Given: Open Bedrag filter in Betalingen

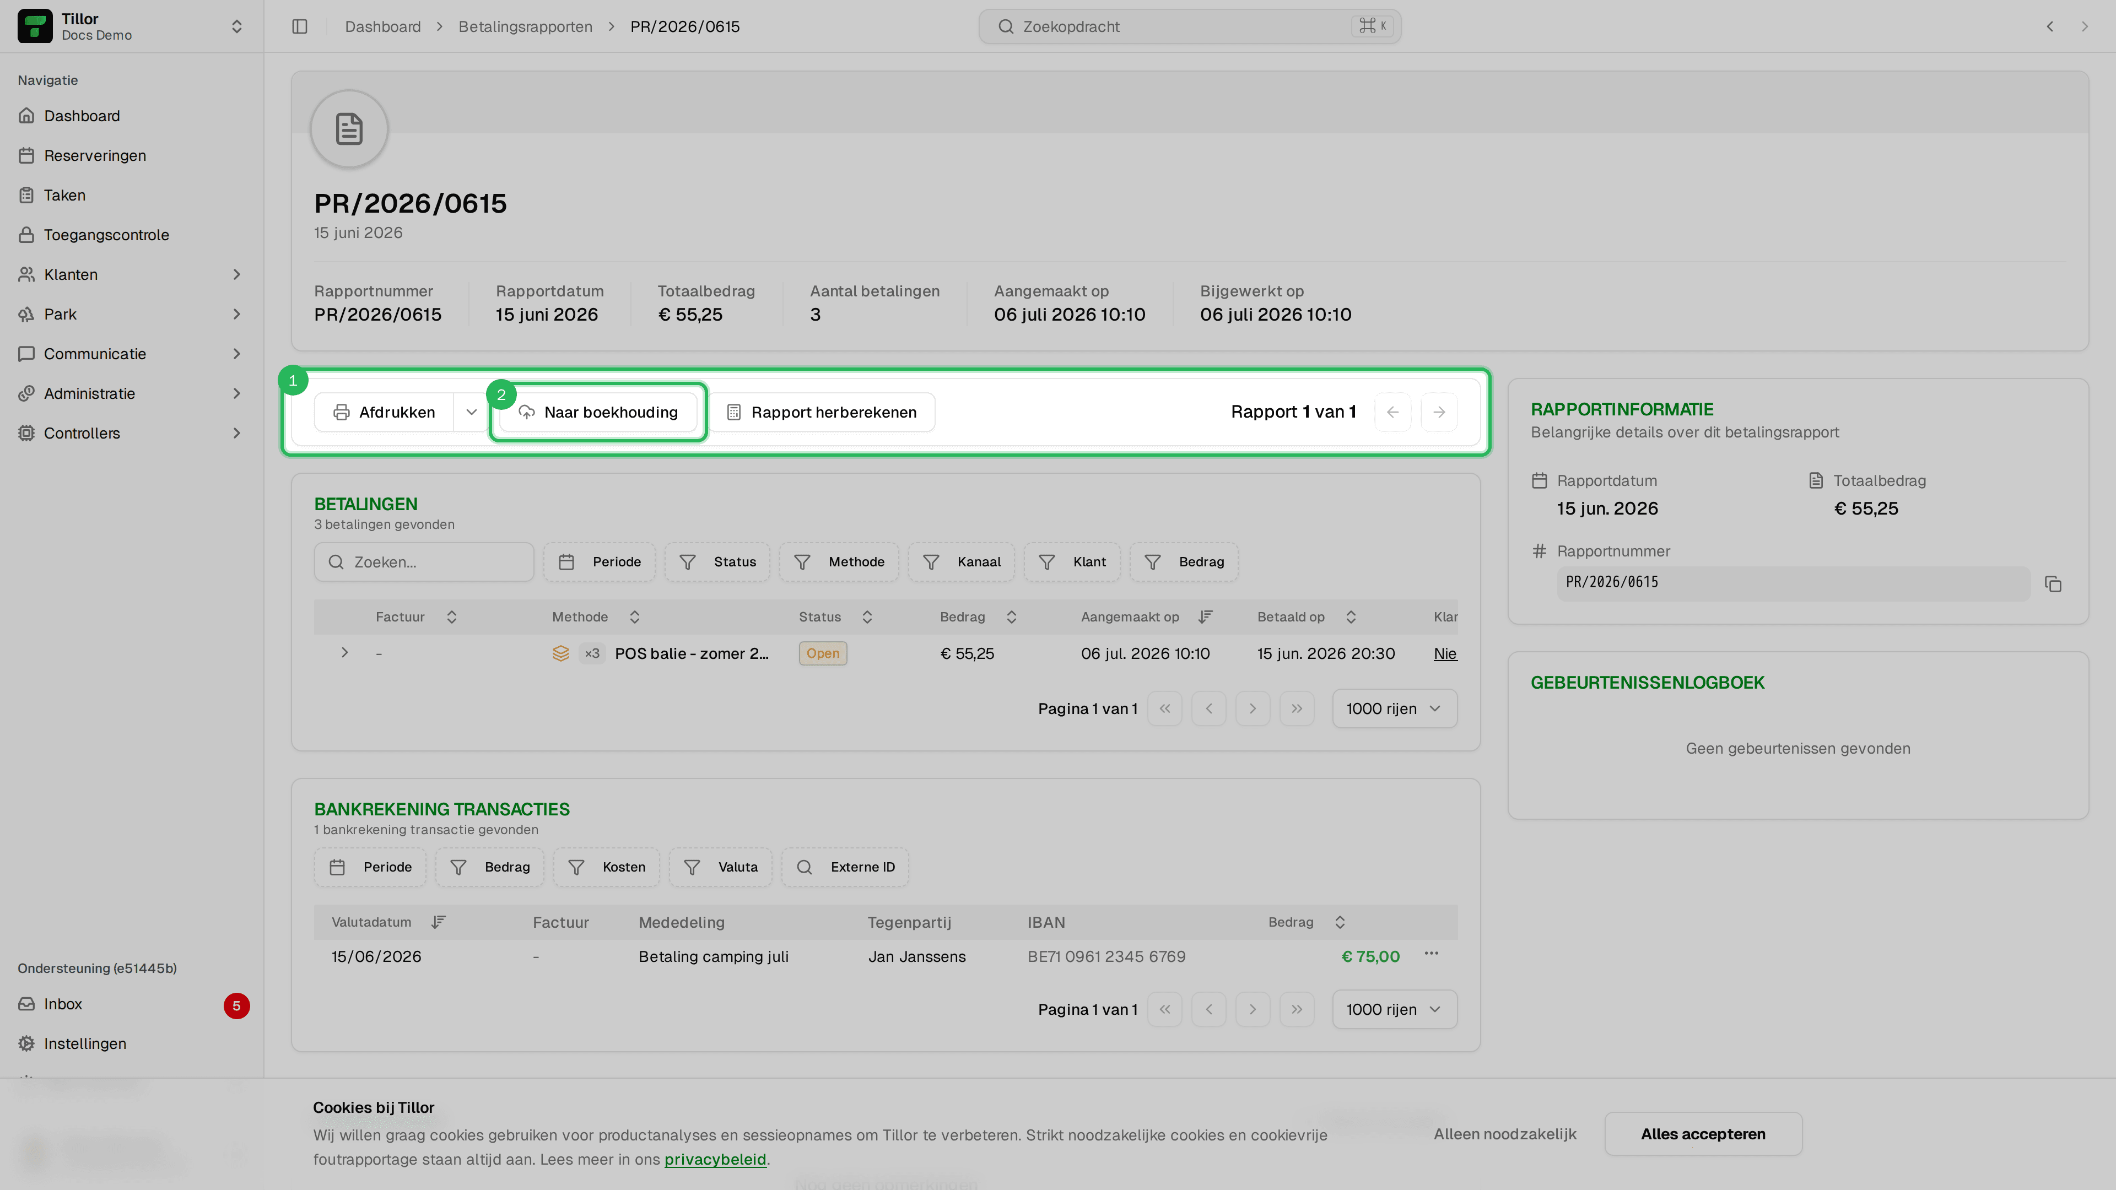Looking at the screenshot, I should (x=1184, y=562).
